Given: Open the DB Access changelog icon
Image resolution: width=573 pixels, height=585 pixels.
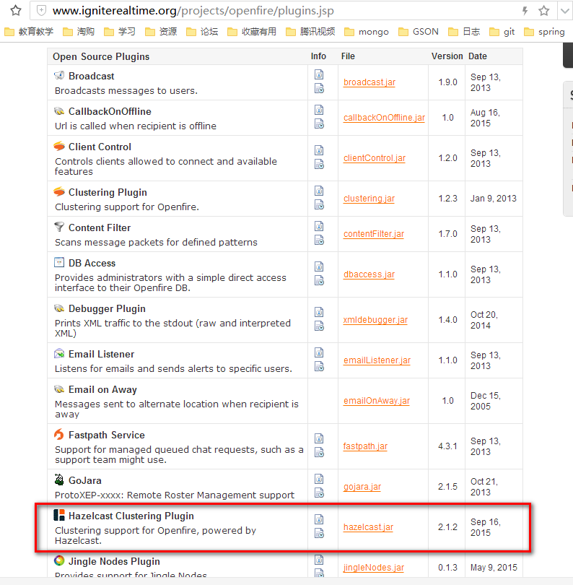Looking at the screenshot, I should pos(319,280).
